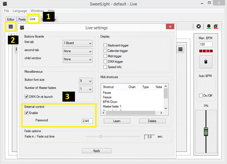
Task: Click the Midi shortcuts scroll down arrow
Action: 166,108
